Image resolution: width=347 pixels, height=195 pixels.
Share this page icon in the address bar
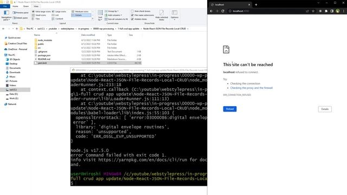[307, 11]
